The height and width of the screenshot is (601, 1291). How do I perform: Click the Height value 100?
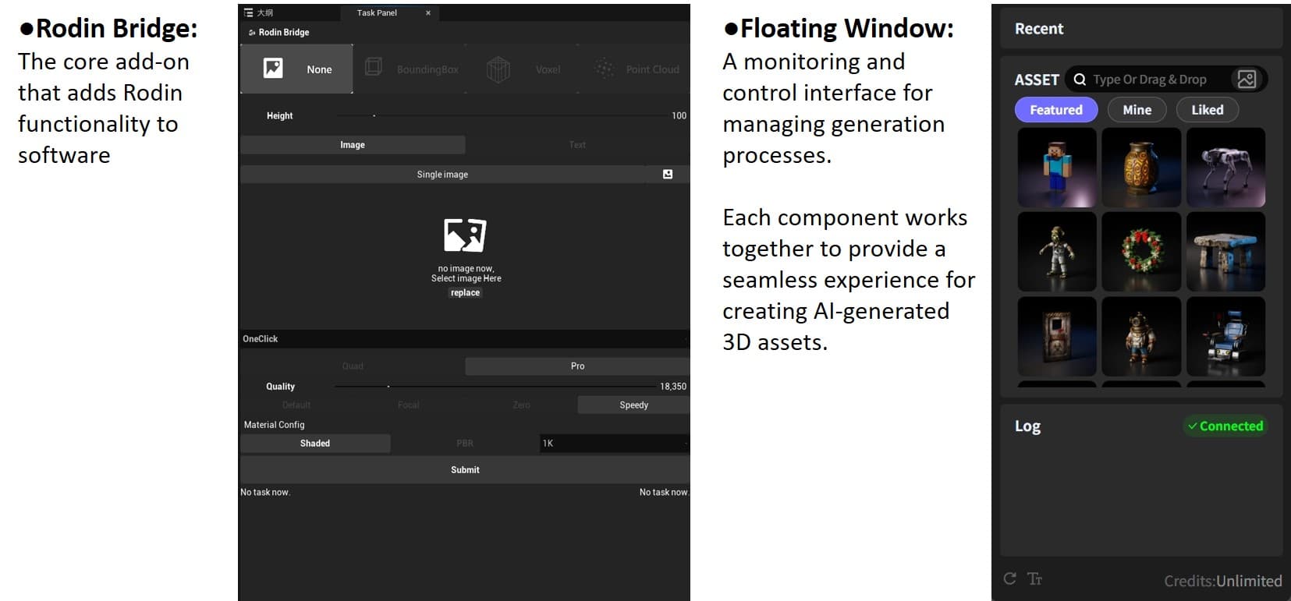tap(679, 116)
